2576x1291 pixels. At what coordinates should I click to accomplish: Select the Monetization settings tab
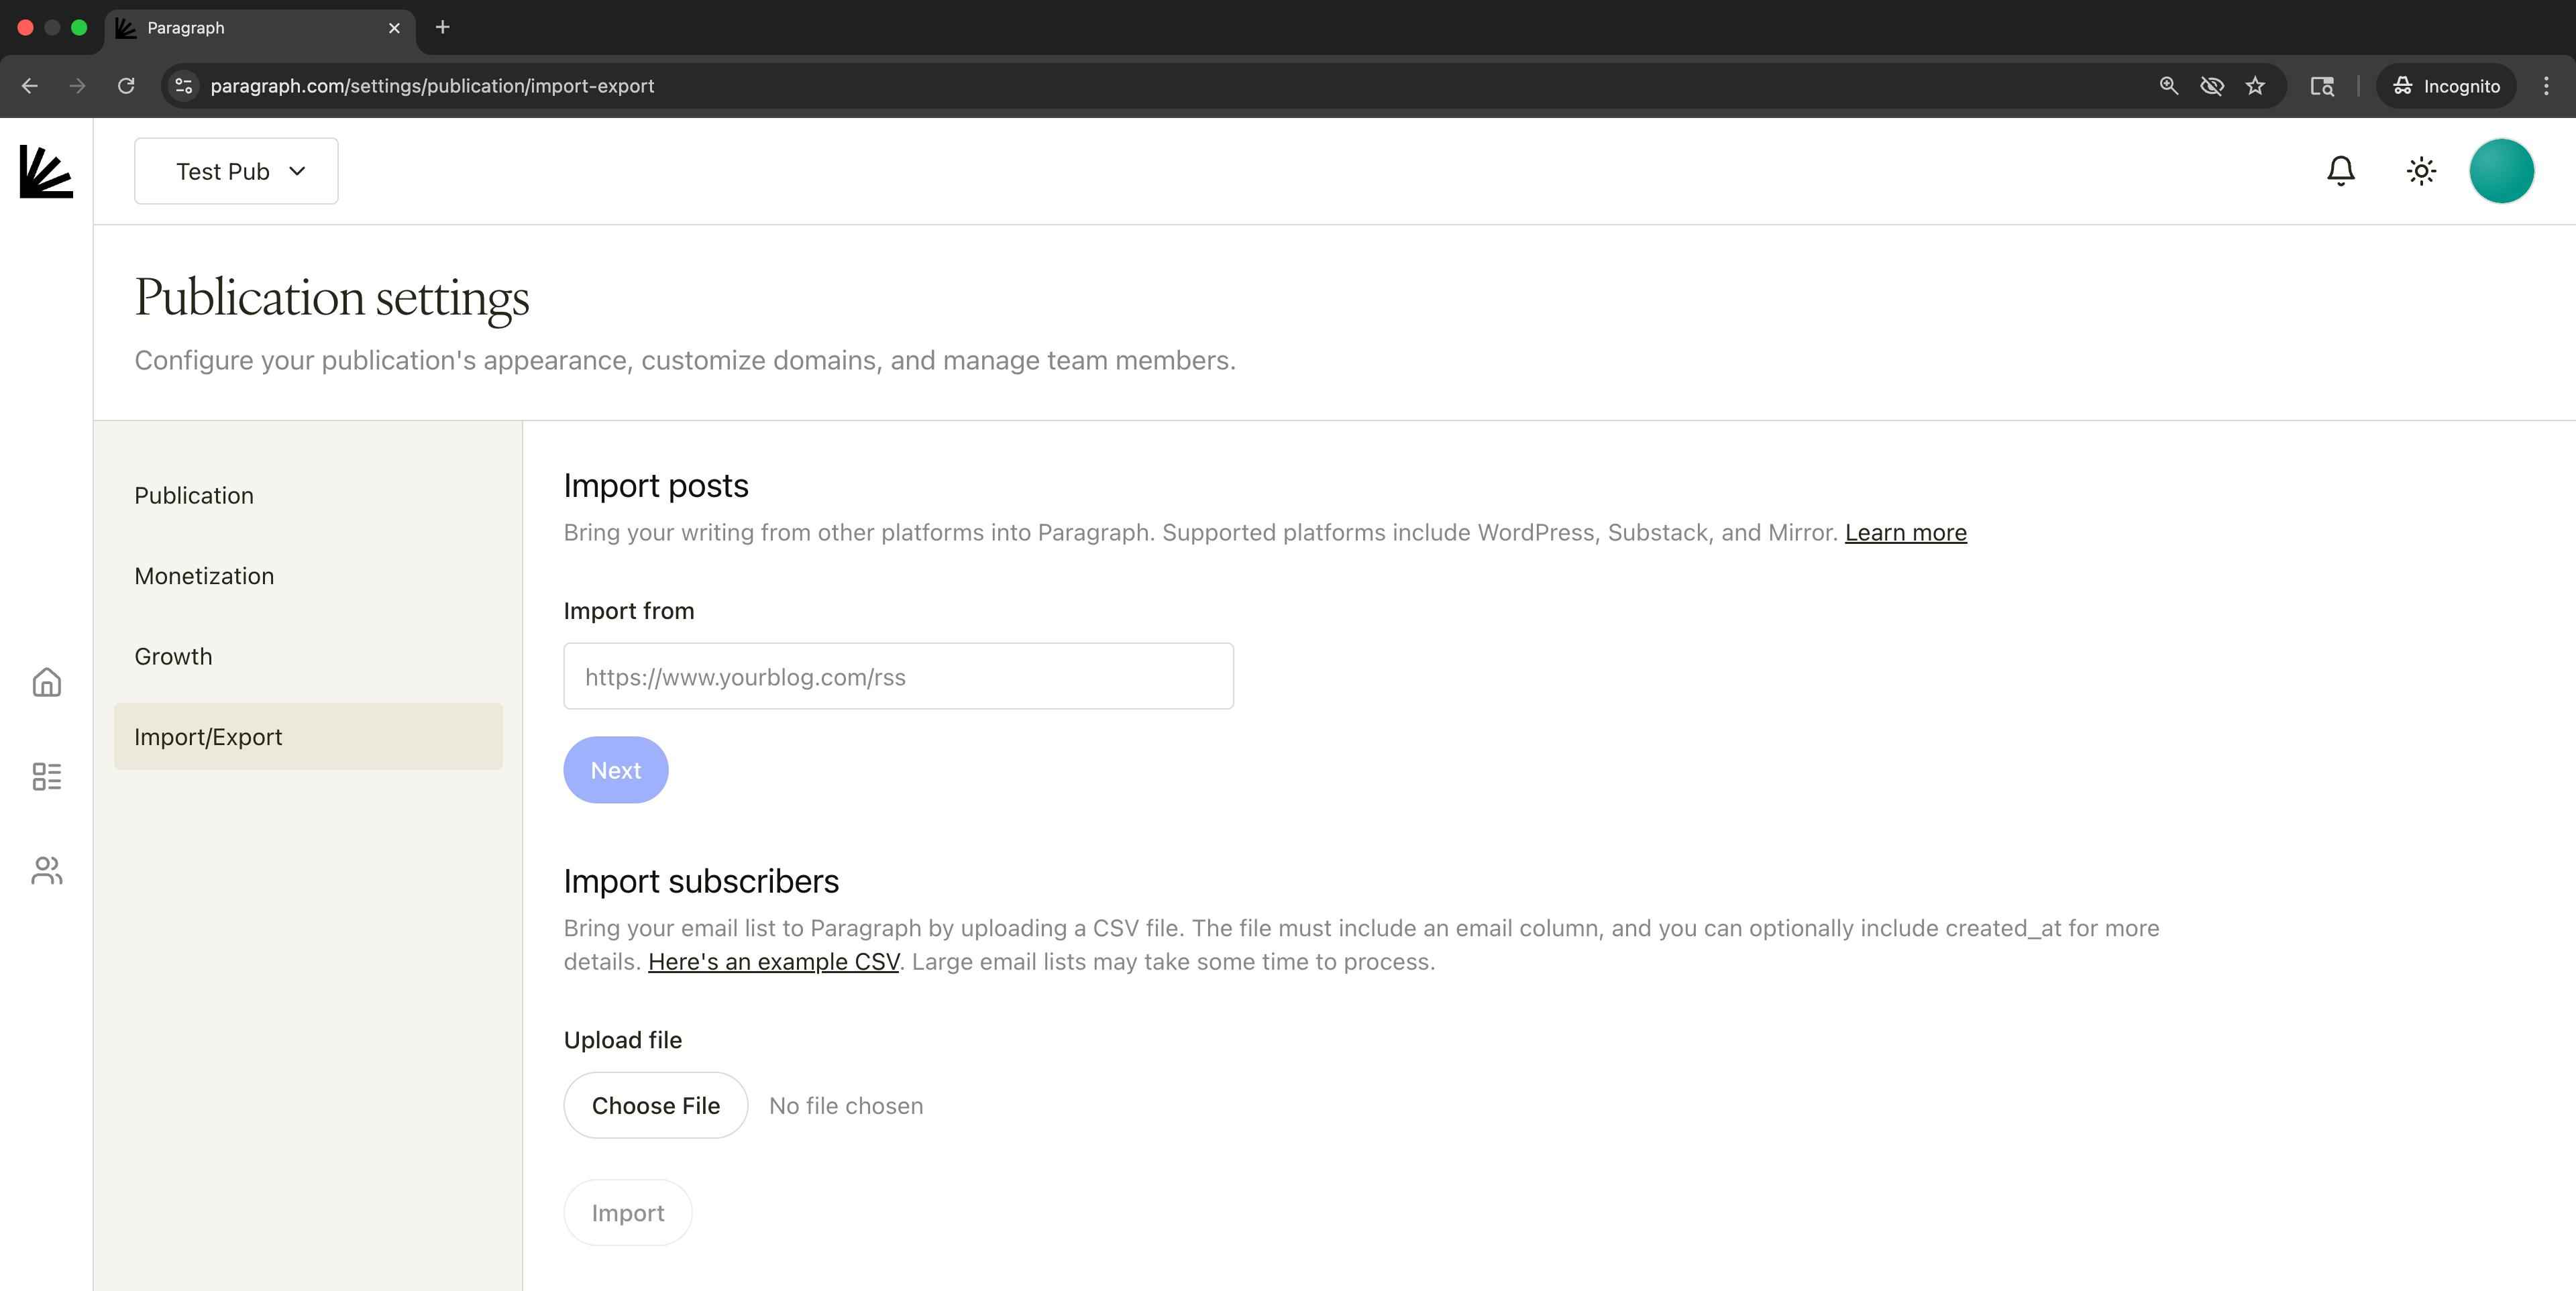click(x=204, y=576)
